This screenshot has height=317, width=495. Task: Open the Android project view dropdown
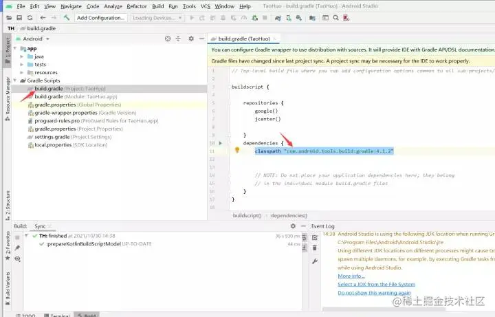pyautogui.click(x=33, y=39)
